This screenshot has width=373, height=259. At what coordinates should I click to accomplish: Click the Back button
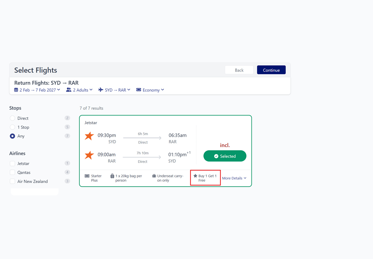[x=239, y=70]
